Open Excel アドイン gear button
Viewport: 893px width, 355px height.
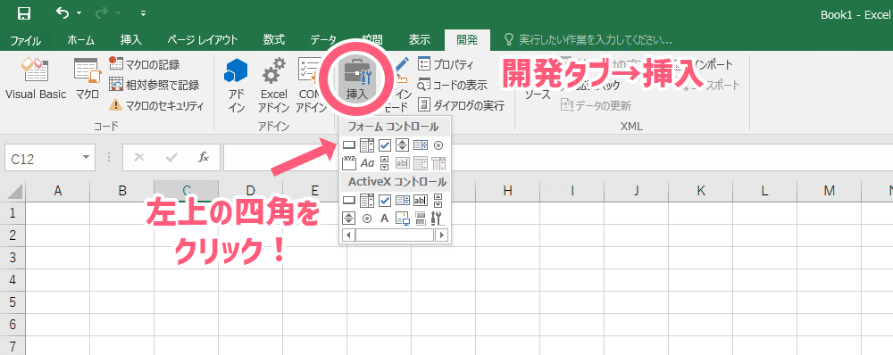pos(273,86)
